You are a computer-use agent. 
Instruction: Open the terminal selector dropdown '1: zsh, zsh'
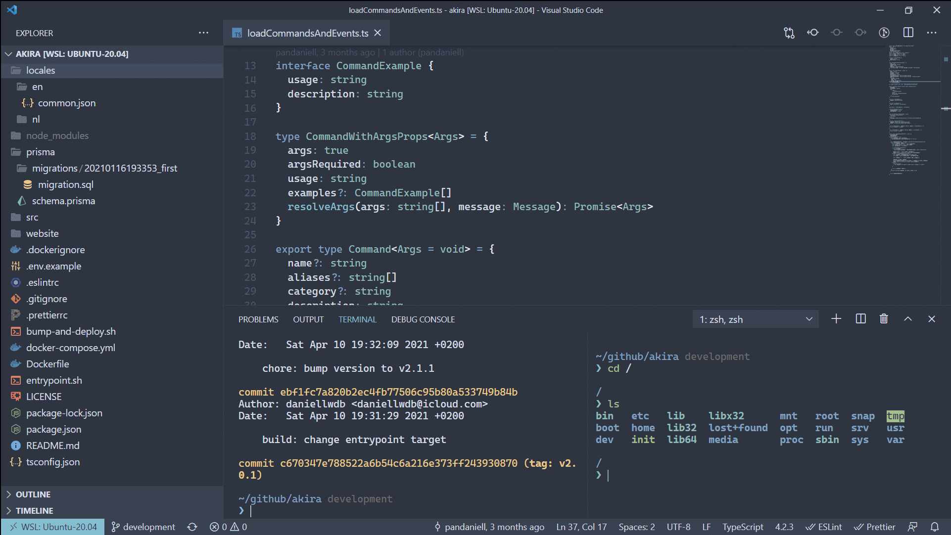coord(756,319)
